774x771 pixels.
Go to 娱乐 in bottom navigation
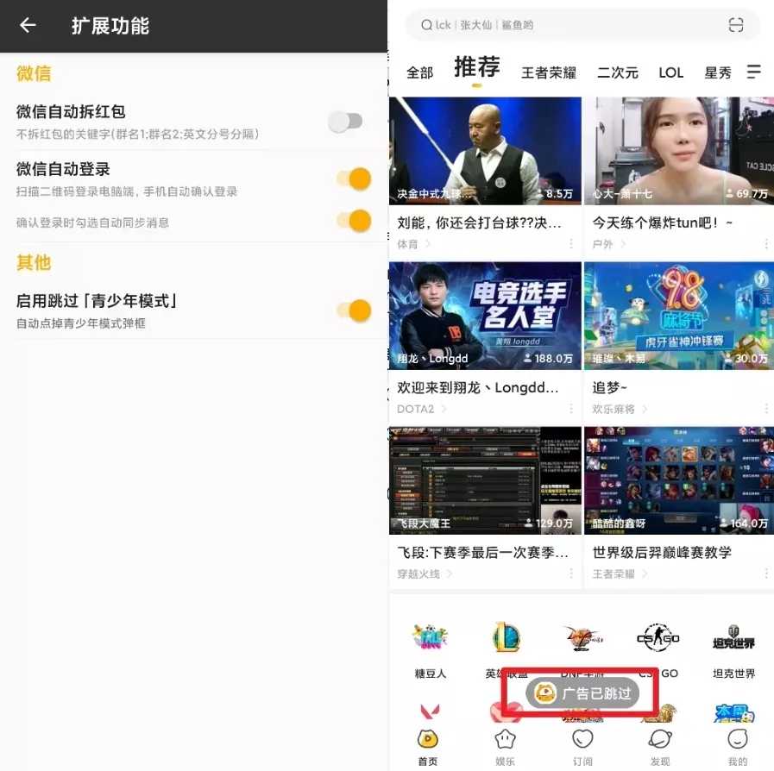505,748
